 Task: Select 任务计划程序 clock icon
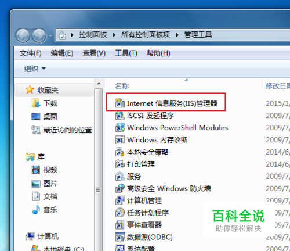(120, 213)
